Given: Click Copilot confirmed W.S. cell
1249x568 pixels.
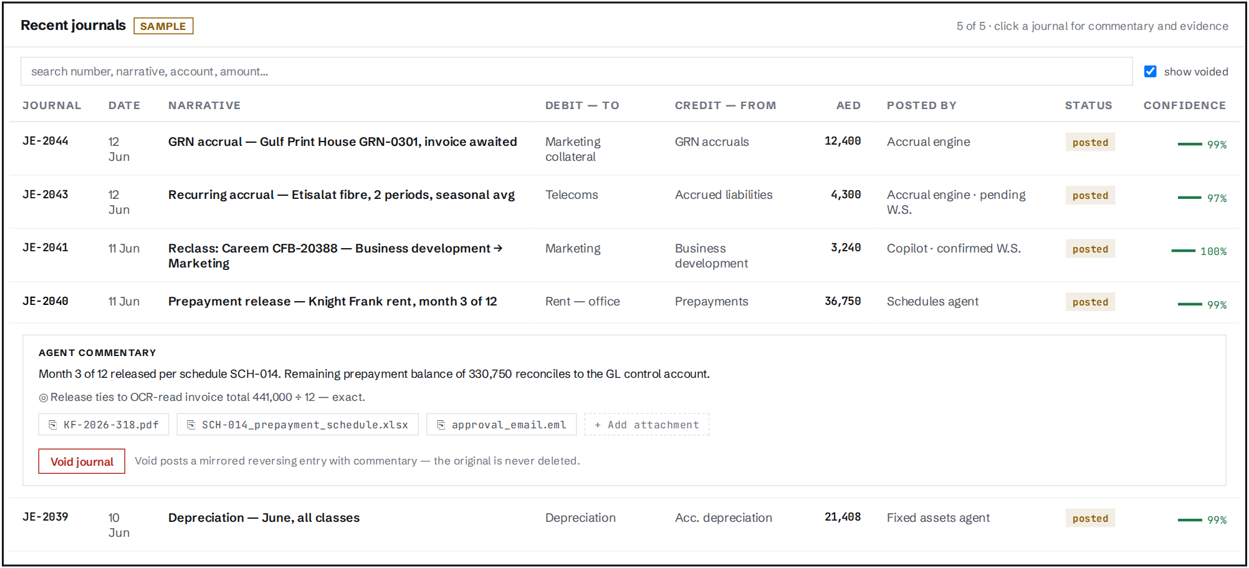Looking at the screenshot, I should click(954, 249).
